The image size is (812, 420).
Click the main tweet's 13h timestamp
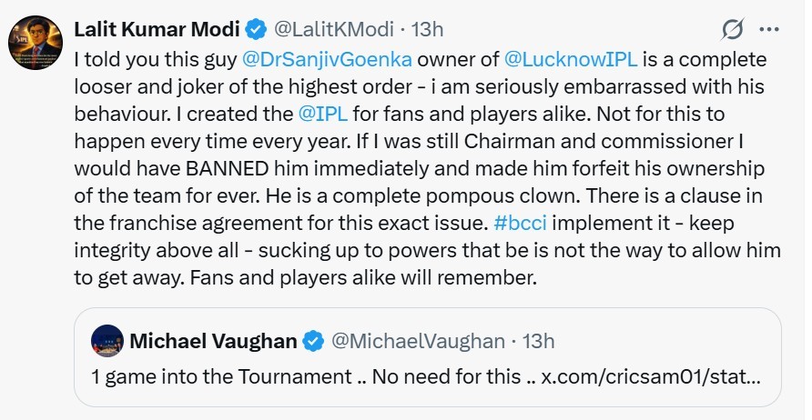427,29
